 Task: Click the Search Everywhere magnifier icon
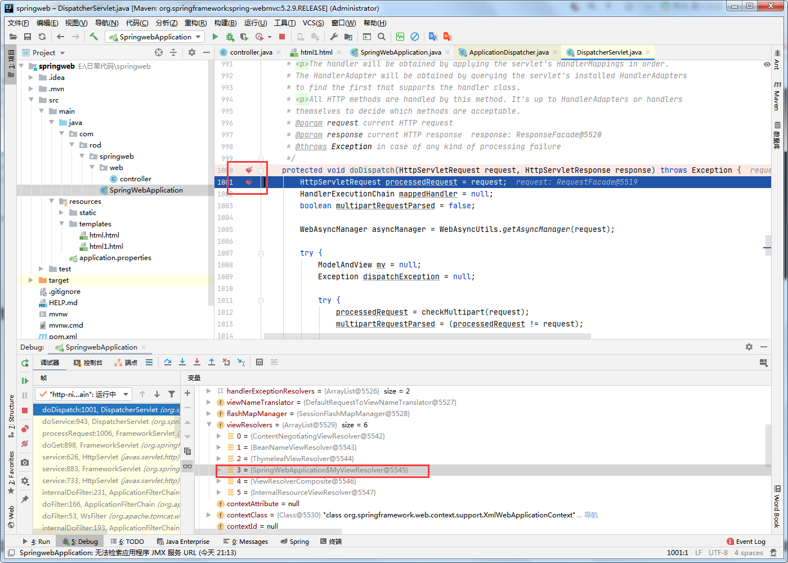tap(382, 37)
